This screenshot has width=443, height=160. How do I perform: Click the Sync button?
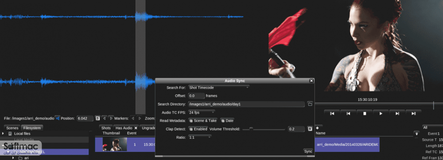[308, 151]
